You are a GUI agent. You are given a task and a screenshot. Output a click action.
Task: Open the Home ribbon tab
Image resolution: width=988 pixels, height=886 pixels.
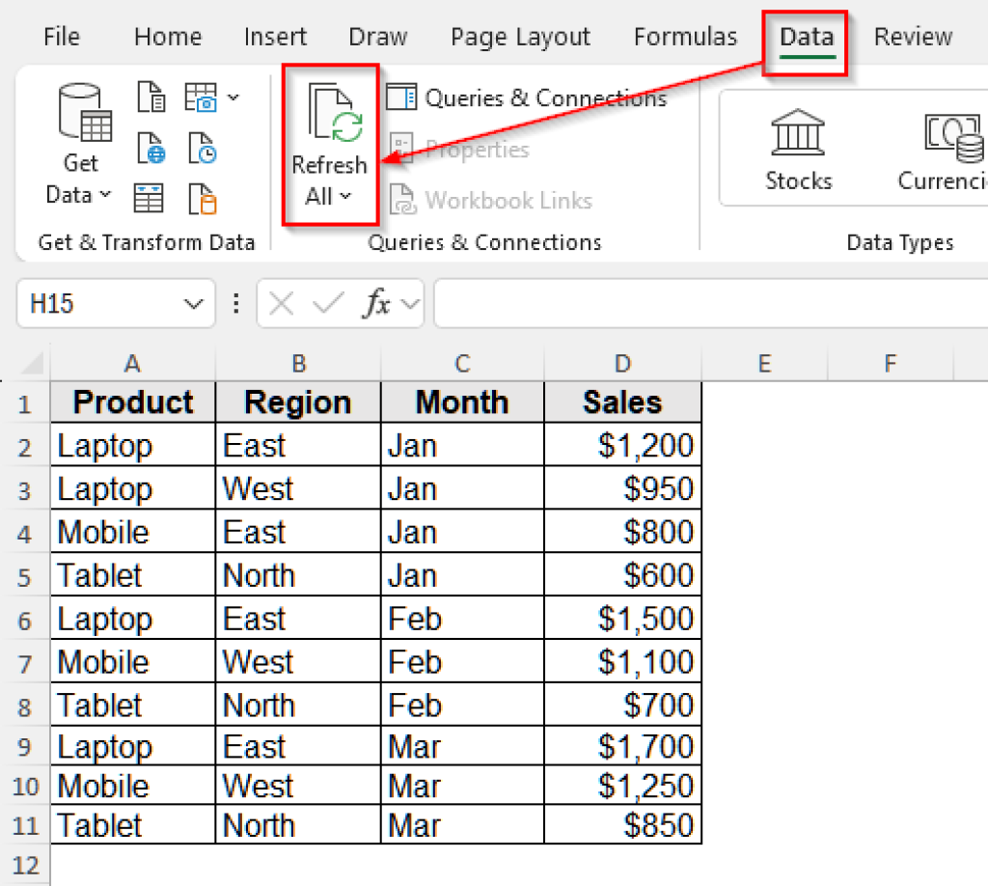[x=167, y=37]
